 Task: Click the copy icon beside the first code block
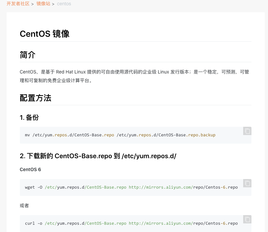pyautogui.click(x=247, y=131)
